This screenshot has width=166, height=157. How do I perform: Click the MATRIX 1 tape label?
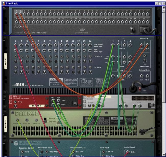(6, 124)
